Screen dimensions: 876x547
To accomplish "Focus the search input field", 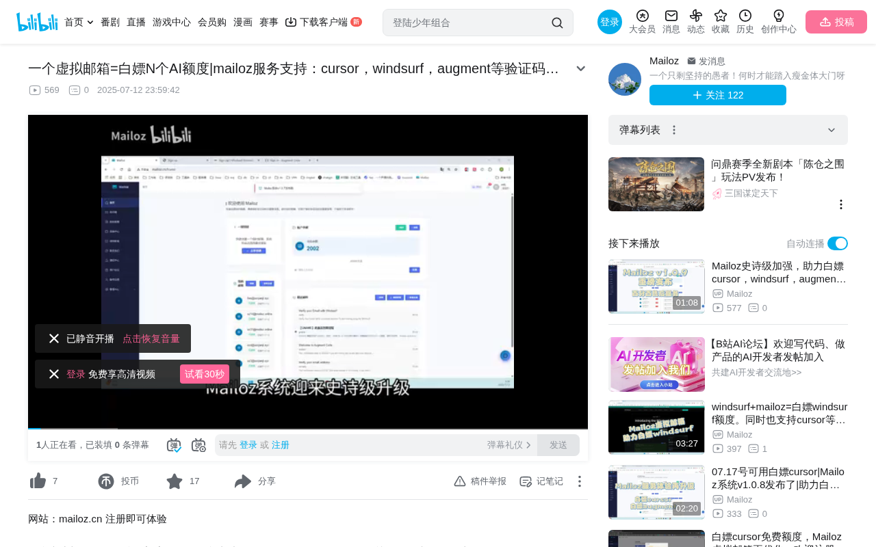I will (469, 23).
